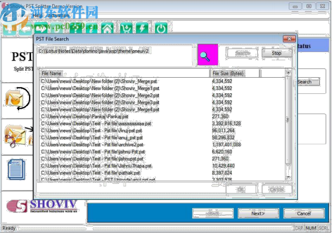Click the right-arrow forward toolbar icon
The height and width of the screenshot is (238, 332).
click(x=41, y=28)
